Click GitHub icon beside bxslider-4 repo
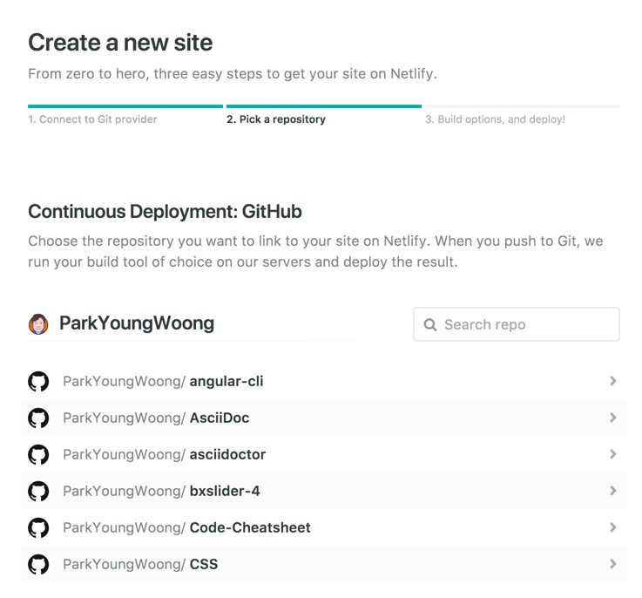Viewport: 642px width, 598px height. click(x=38, y=491)
